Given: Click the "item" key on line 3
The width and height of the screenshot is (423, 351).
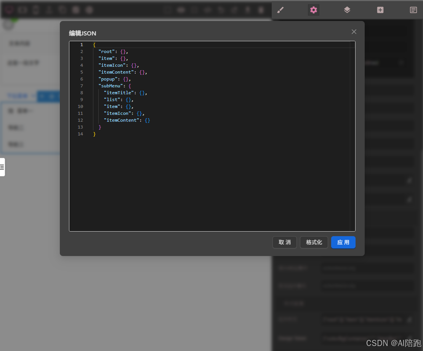Looking at the screenshot, I should (x=107, y=58).
